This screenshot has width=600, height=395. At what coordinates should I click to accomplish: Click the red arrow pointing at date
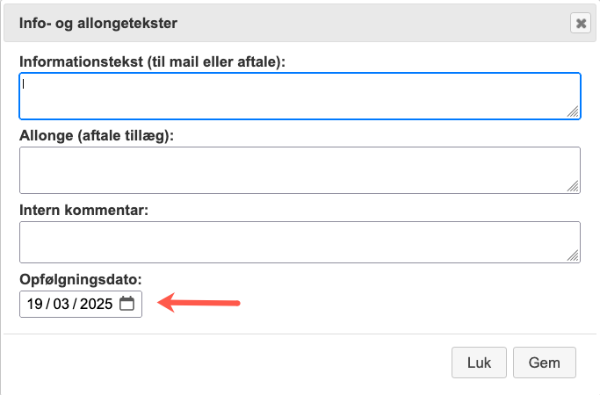199,303
